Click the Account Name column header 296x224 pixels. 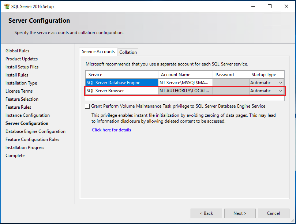tap(176, 75)
